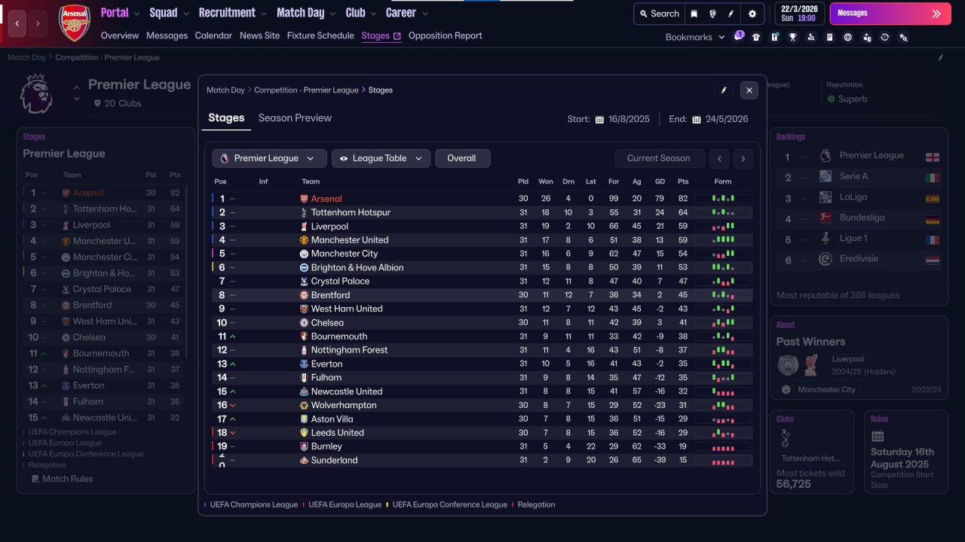Click the Current Season button

659,158
